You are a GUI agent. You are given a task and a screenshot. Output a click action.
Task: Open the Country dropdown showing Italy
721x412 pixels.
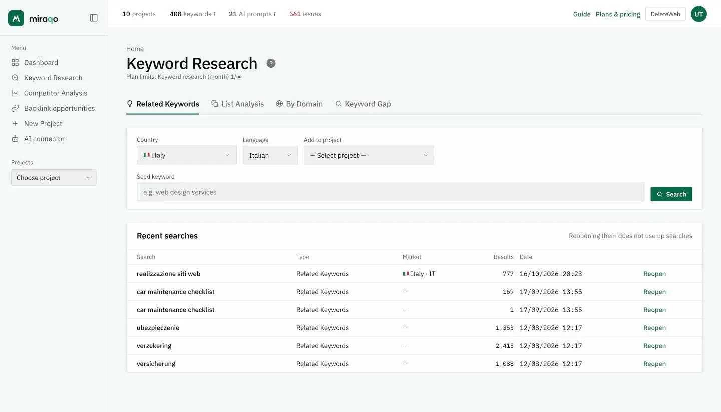point(187,155)
